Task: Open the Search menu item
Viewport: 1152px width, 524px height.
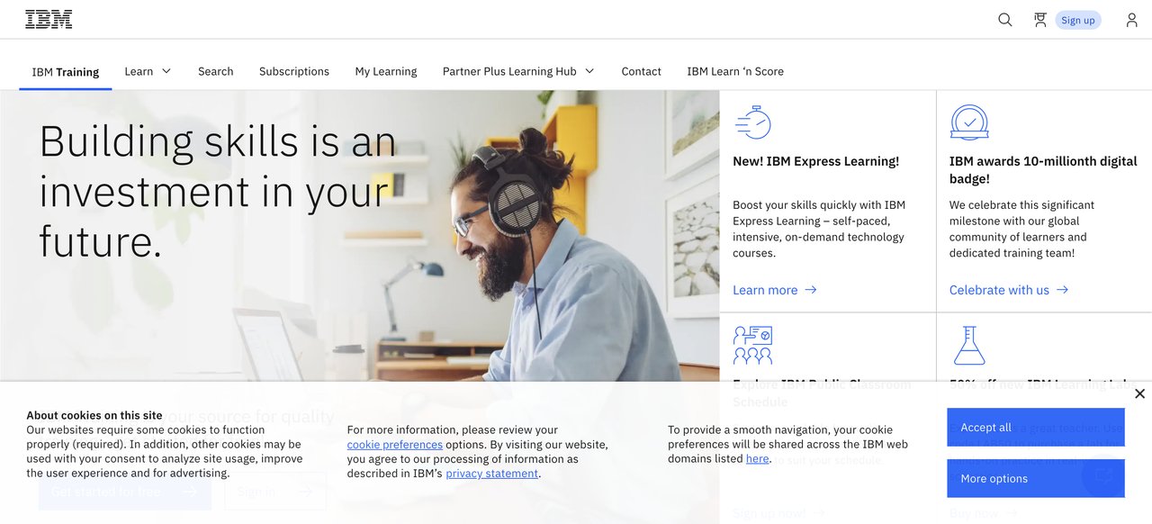Action: [216, 71]
